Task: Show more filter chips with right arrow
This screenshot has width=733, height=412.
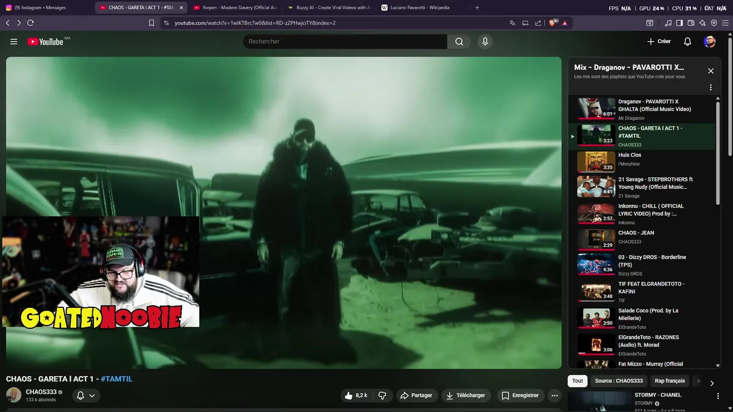Action: click(712, 383)
